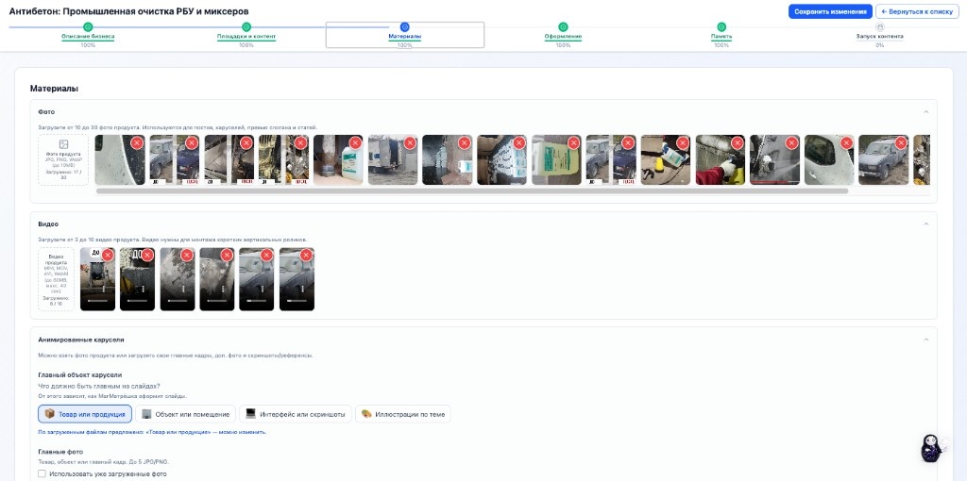Image resolution: width=967 pixels, height=481 pixels.
Task: Open the matryoshka assistant chat icon
Action: pyautogui.click(x=930, y=448)
